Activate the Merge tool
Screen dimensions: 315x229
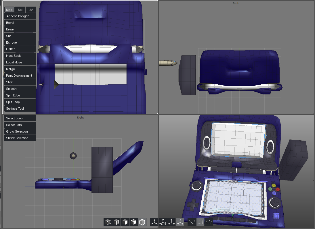pyautogui.click(x=20, y=69)
